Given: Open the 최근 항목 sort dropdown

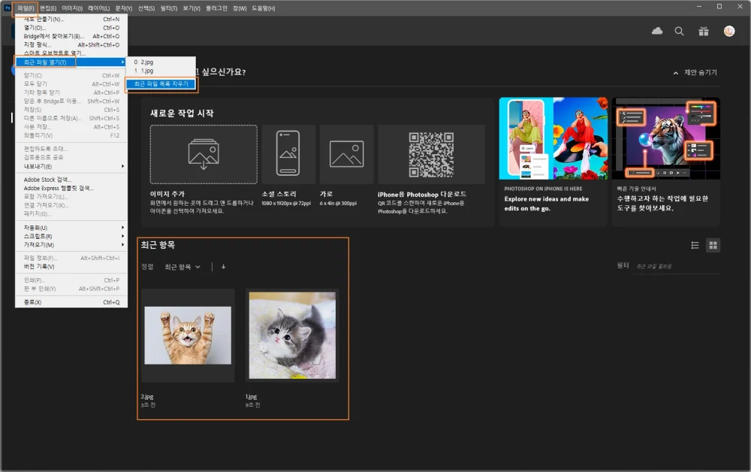Looking at the screenshot, I should tap(182, 267).
